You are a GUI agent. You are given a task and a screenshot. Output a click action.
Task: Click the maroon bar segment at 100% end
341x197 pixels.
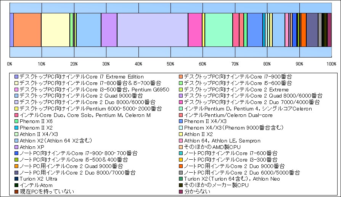click(x=330, y=30)
